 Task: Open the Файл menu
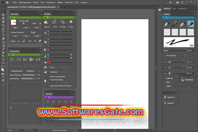pos(15,2)
